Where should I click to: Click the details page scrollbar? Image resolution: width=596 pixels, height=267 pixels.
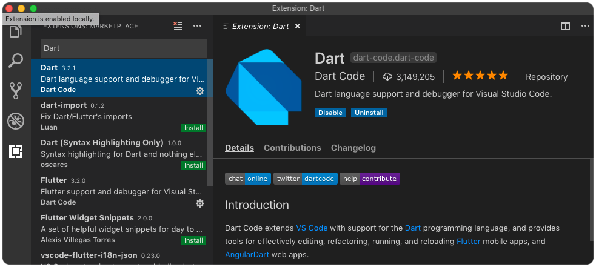click(x=591, y=200)
